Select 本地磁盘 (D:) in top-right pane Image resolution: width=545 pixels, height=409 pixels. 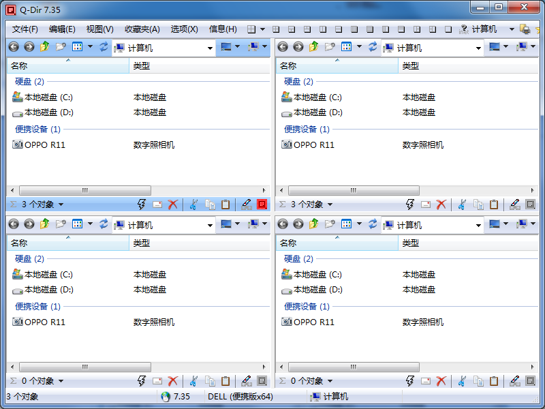click(x=320, y=112)
